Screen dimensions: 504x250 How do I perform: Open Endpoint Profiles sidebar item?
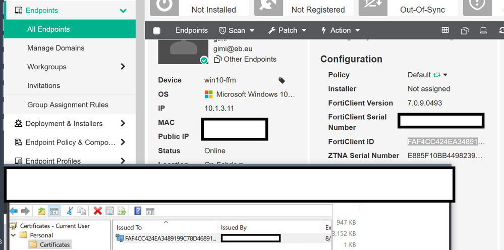[x=53, y=161]
